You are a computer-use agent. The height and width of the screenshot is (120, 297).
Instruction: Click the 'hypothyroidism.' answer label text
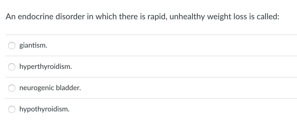44,109
